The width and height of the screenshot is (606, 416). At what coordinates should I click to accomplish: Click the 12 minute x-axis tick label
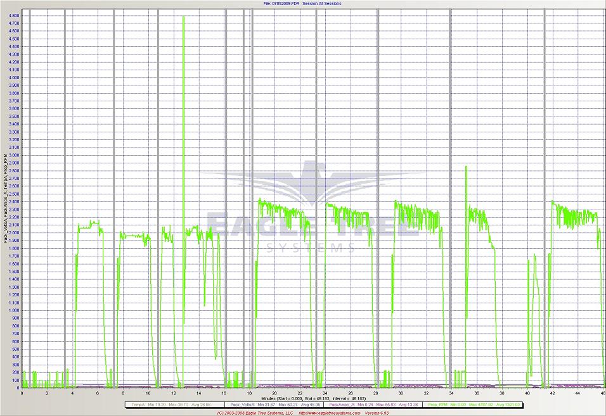[173, 393]
